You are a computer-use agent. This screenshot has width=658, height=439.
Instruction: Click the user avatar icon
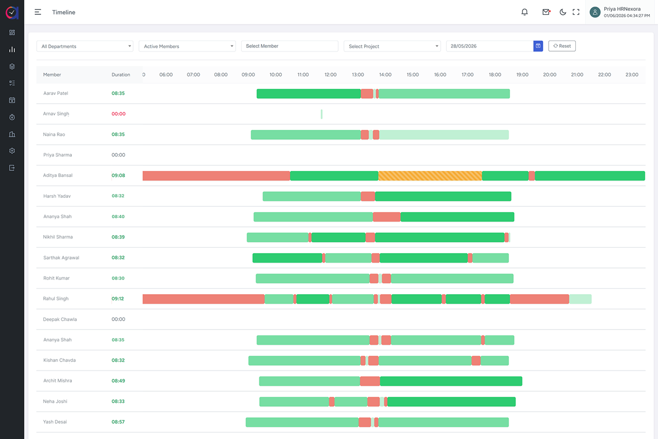[595, 12]
